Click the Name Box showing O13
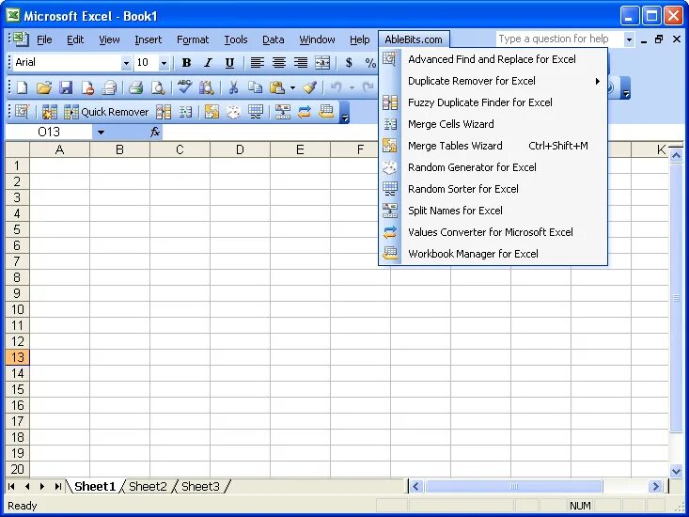The image size is (689, 517). pyautogui.click(x=48, y=132)
